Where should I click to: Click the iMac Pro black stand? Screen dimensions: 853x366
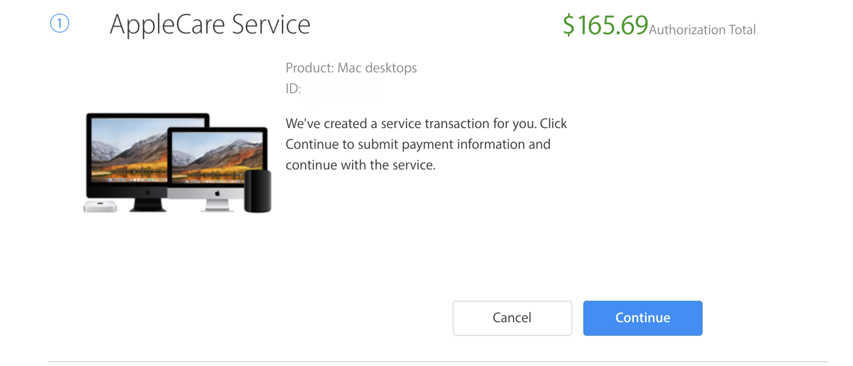(148, 205)
